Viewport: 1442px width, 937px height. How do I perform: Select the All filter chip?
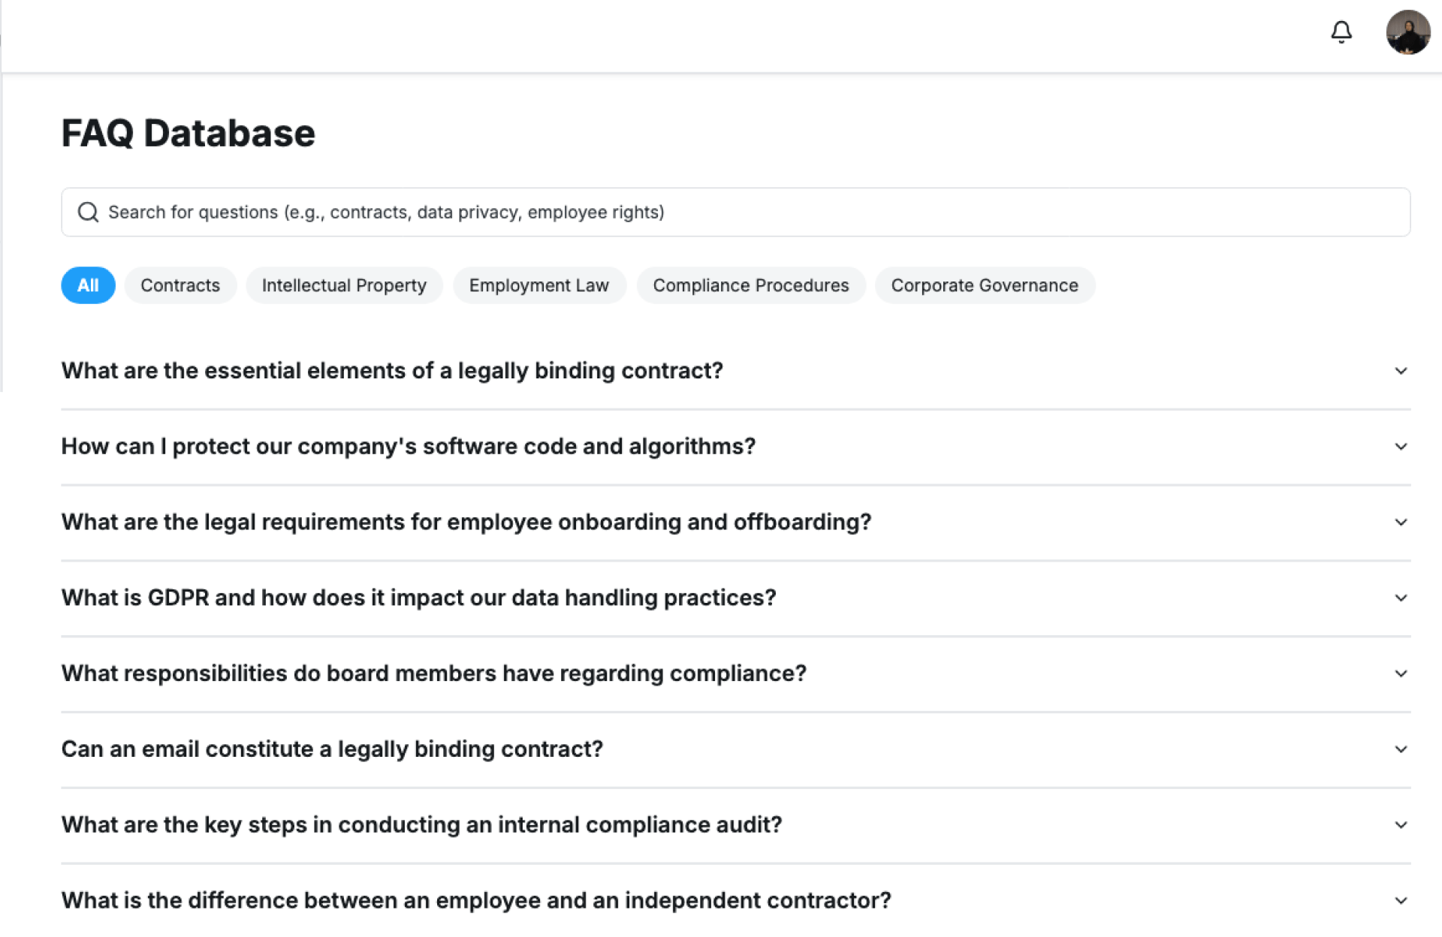pos(88,285)
